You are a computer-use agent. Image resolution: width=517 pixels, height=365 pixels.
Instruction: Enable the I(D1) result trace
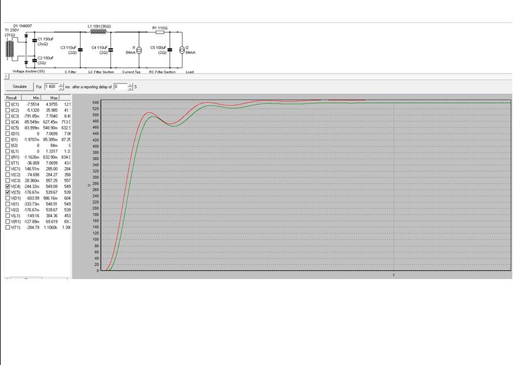8,134
